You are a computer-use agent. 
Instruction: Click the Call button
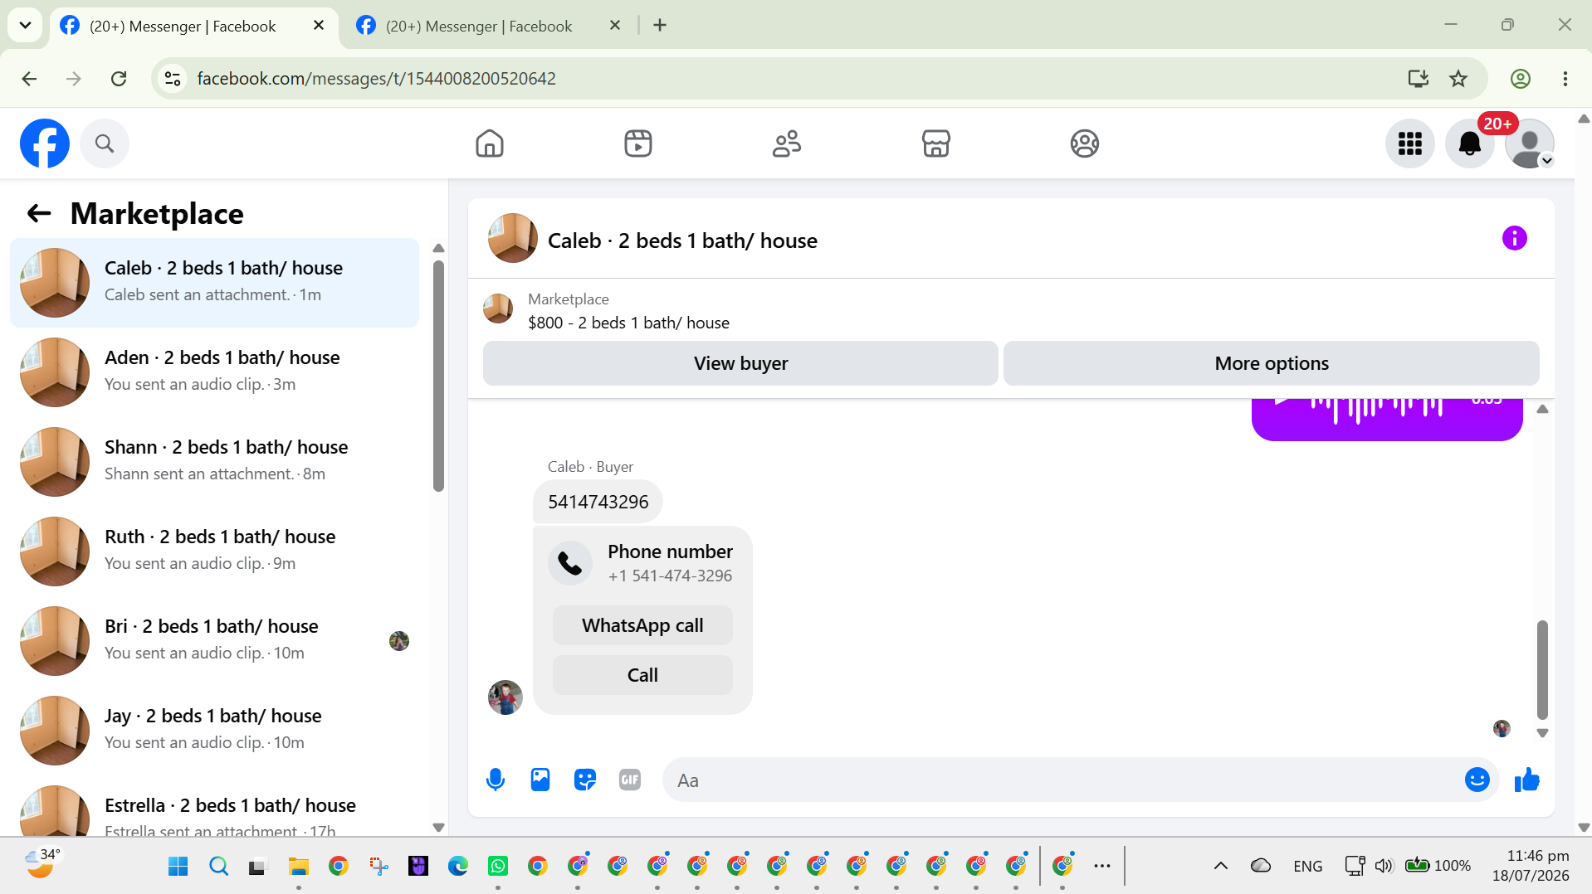(642, 675)
